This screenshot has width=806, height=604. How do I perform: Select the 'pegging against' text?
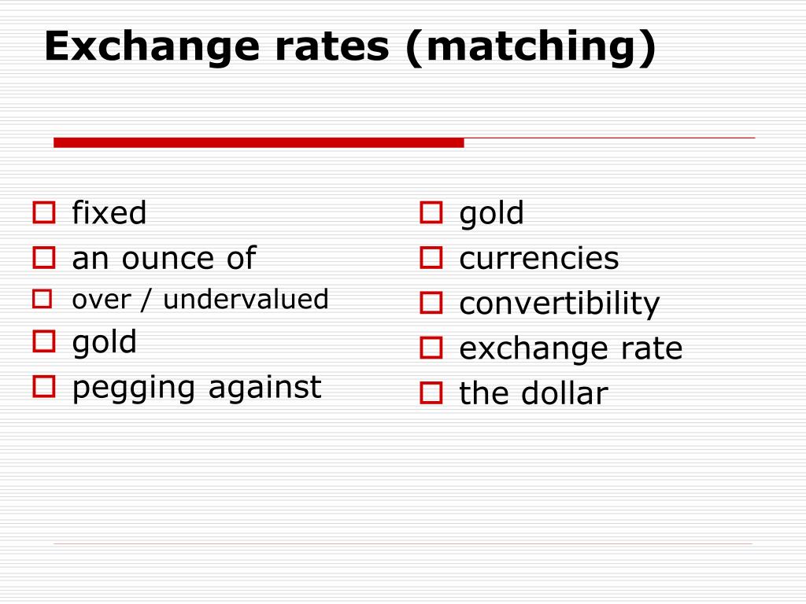196,388
